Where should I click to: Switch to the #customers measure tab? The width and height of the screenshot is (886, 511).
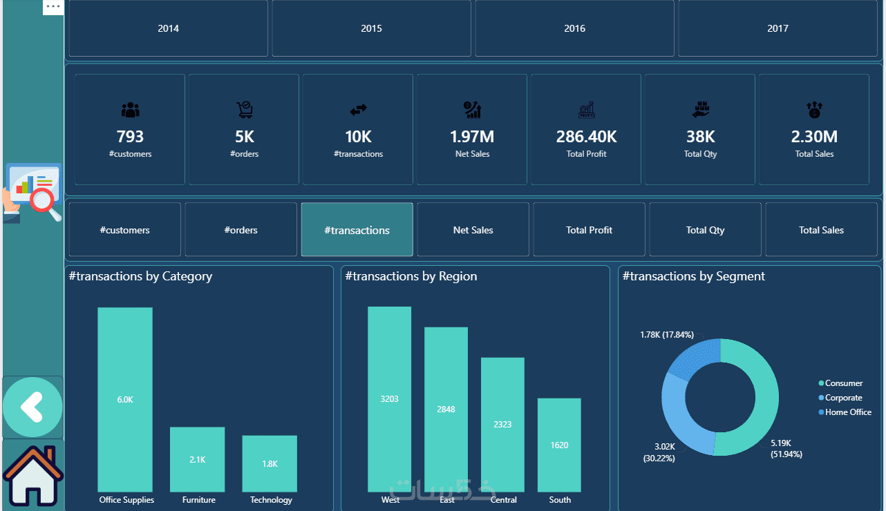click(x=124, y=230)
